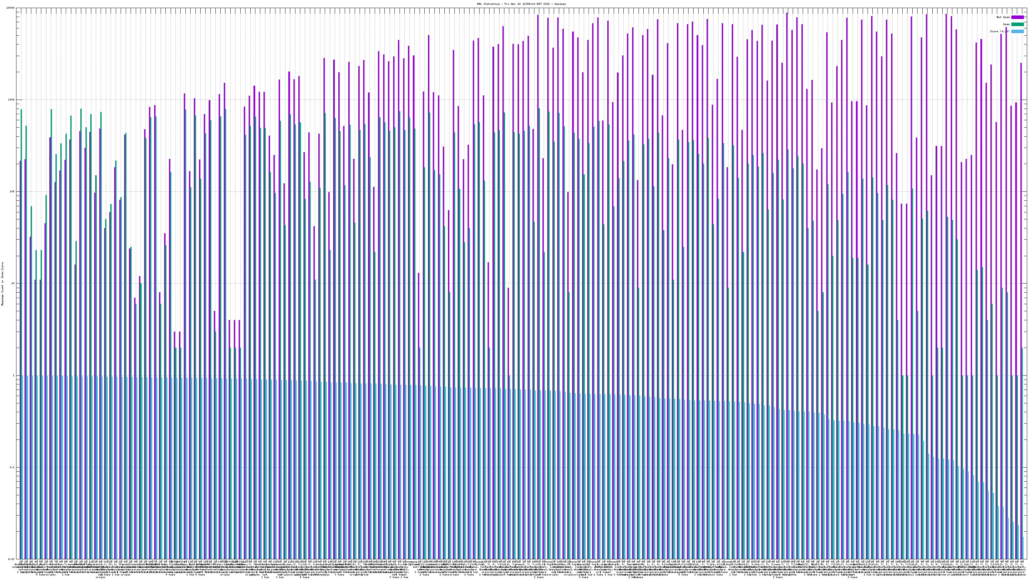
Task: Click the 100 tick label on y-axis
Action: click(13, 192)
